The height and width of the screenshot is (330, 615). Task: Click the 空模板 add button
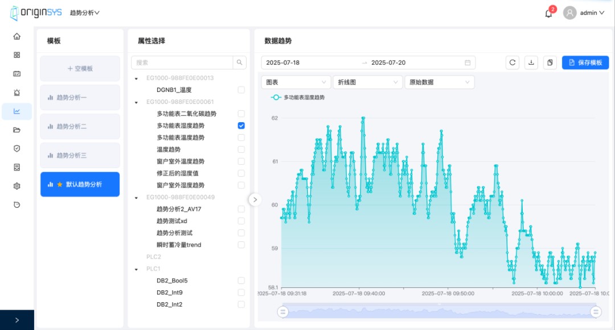(x=80, y=68)
